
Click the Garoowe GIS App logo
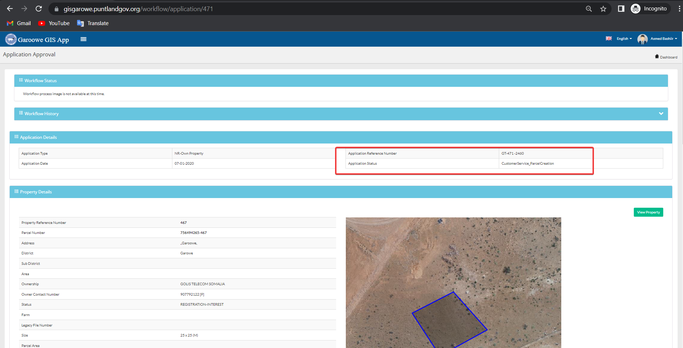[37, 39]
